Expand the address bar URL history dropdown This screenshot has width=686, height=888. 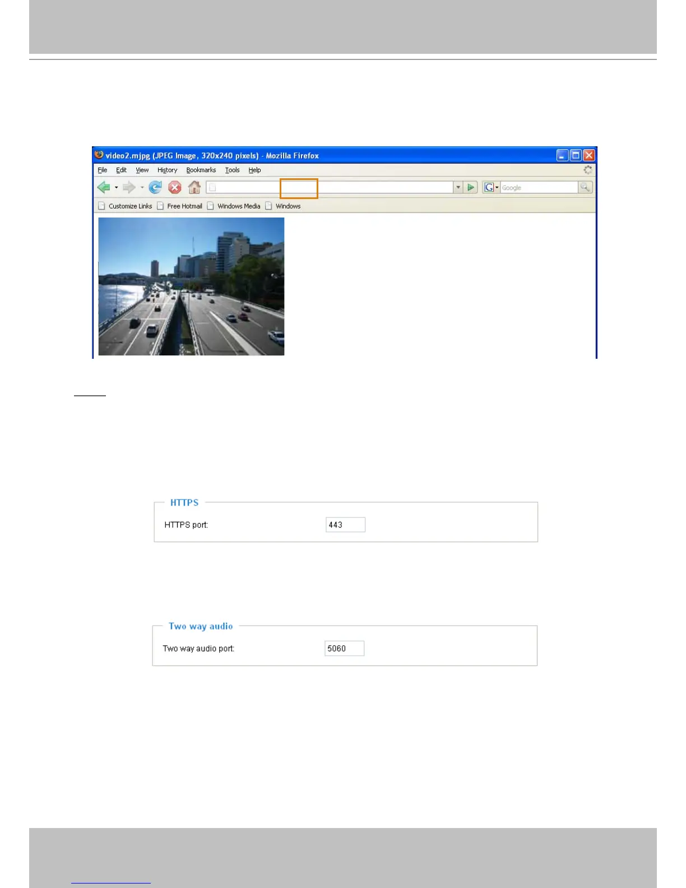pos(458,187)
